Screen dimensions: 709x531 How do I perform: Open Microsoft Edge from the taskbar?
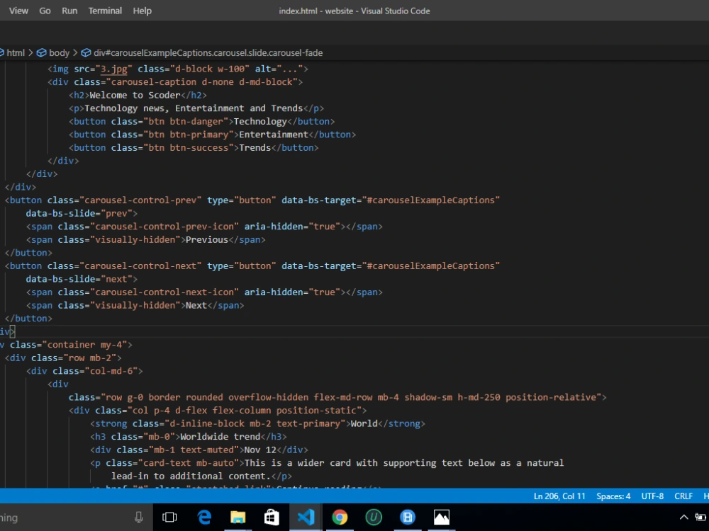click(x=204, y=517)
